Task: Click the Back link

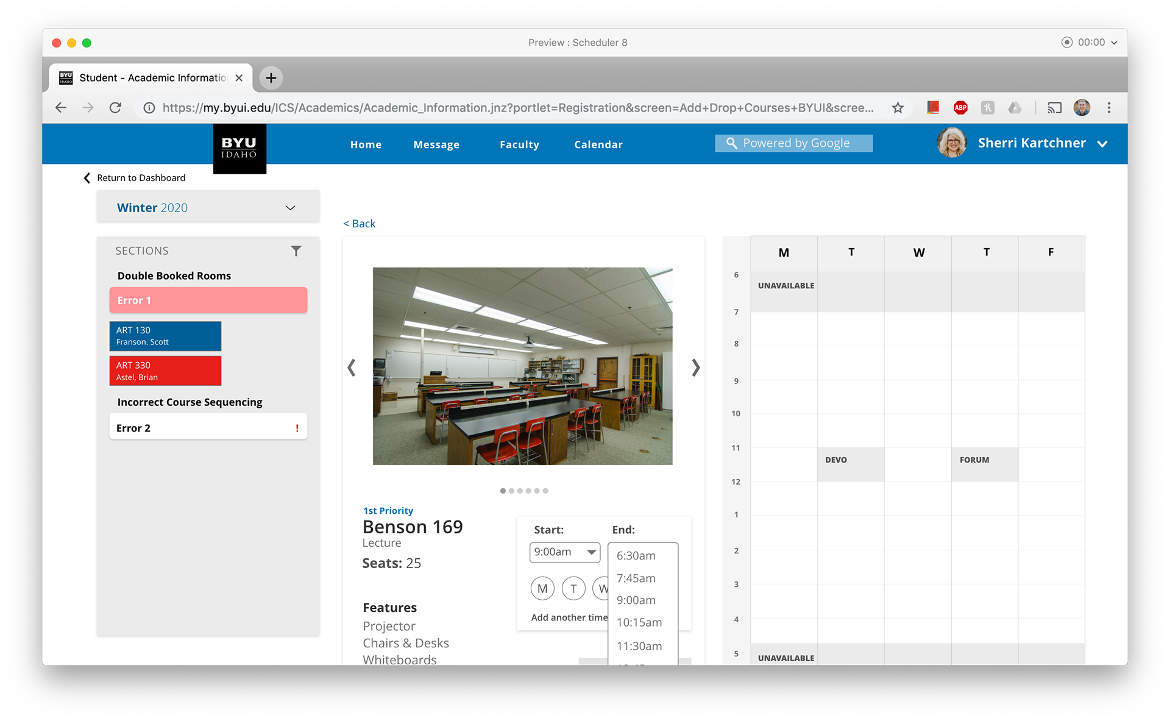Action: tap(360, 224)
